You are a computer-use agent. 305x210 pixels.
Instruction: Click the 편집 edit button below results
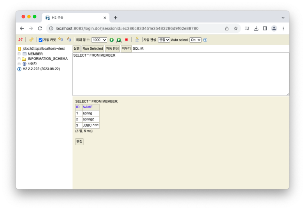coord(79,142)
